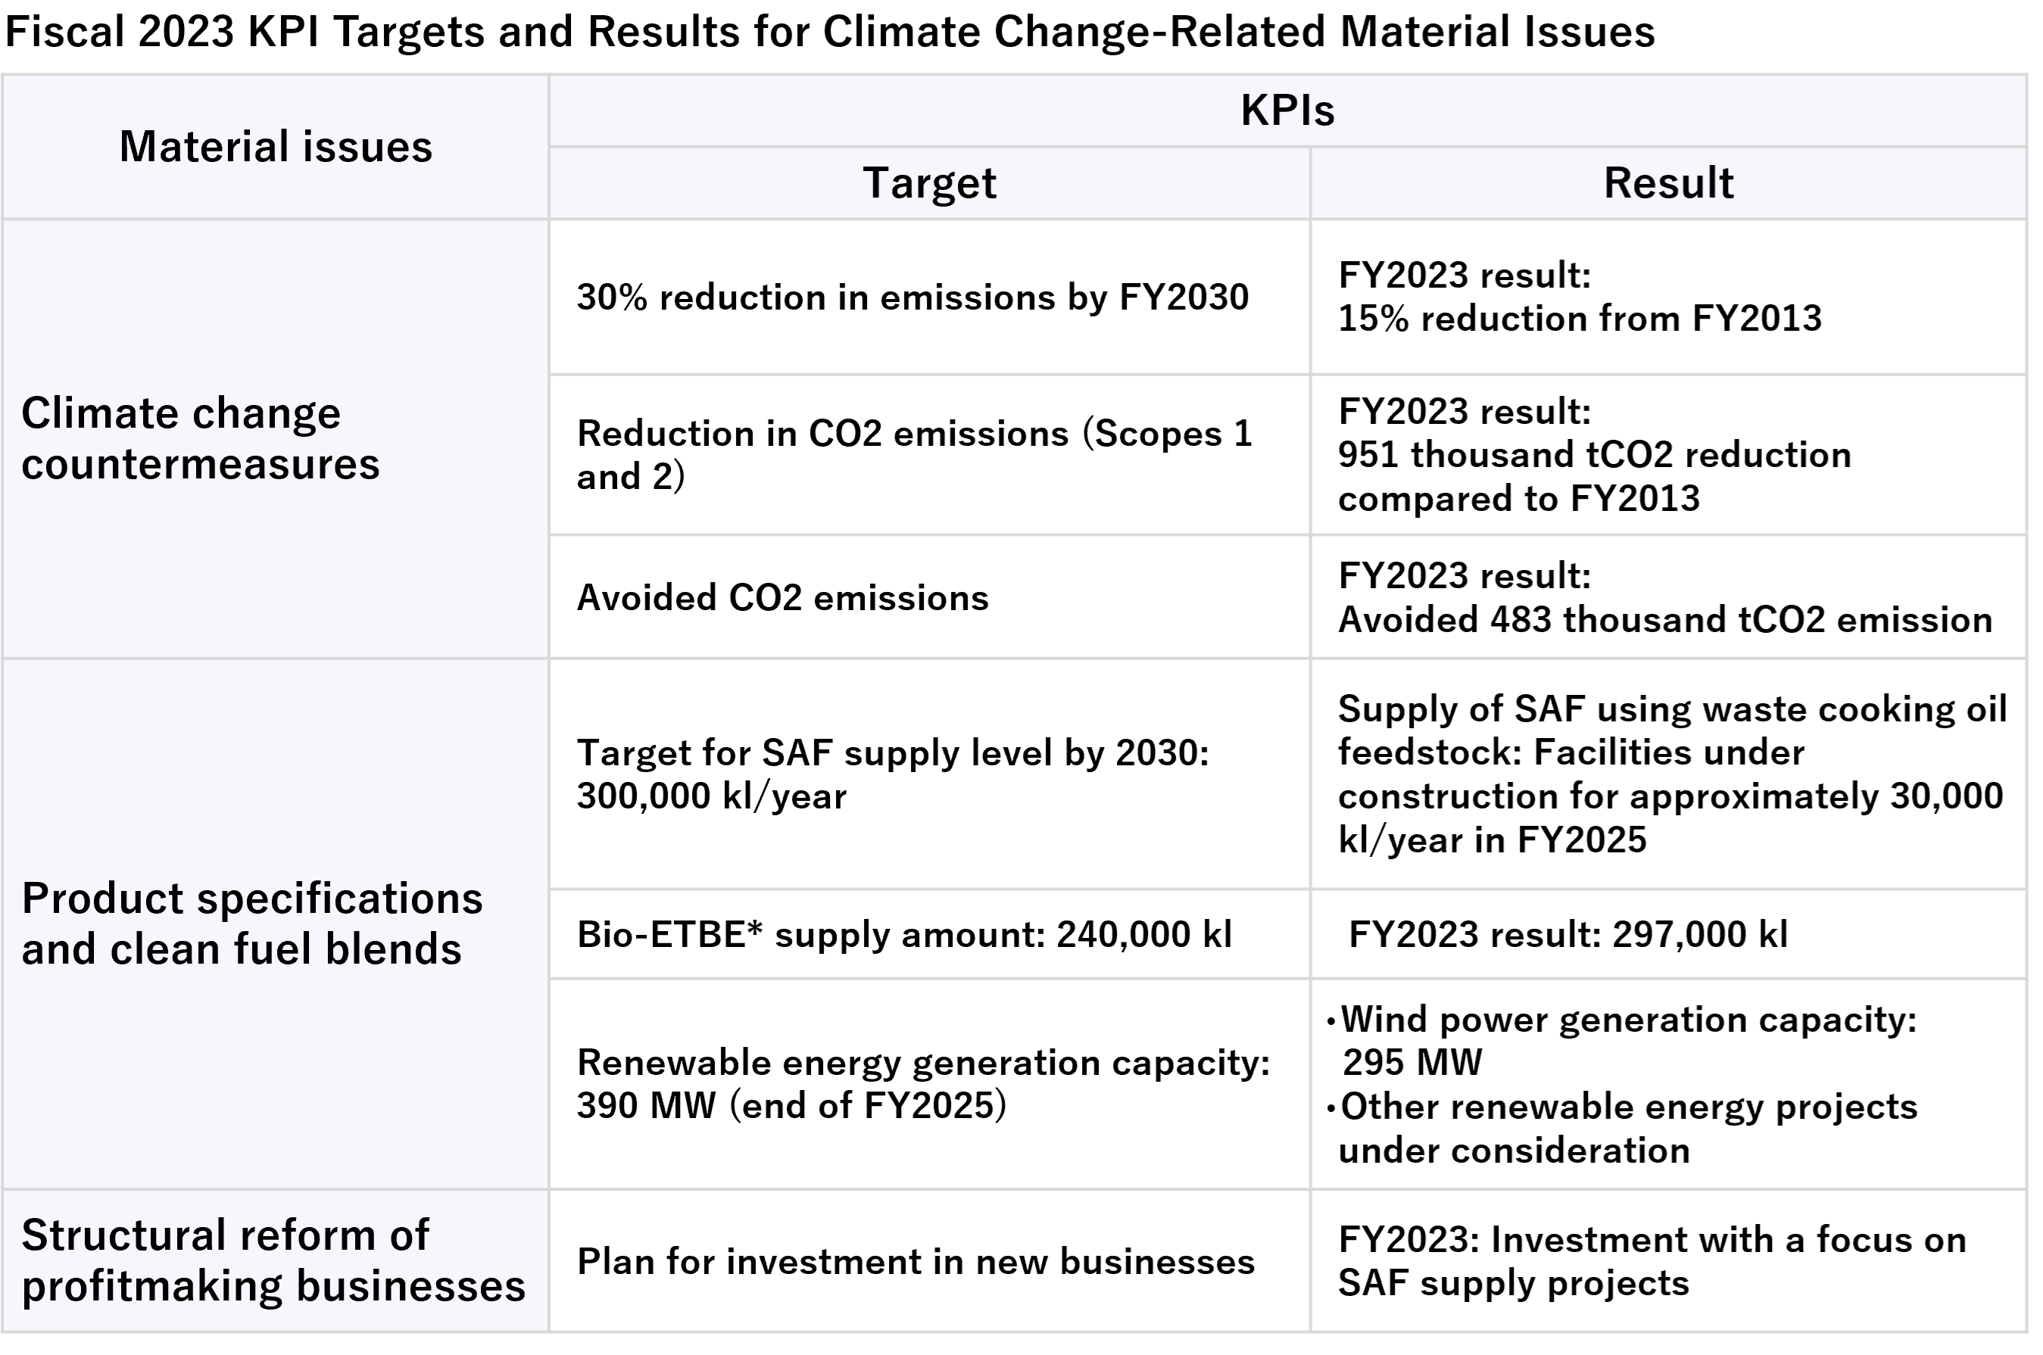The width and height of the screenshot is (2043, 1355).
Task: Select the "FY2023 result: 297,000 kl" cell
Action: coord(1567,934)
